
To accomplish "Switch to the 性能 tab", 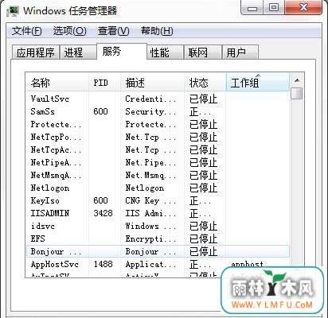I will click(x=165, y=52).
